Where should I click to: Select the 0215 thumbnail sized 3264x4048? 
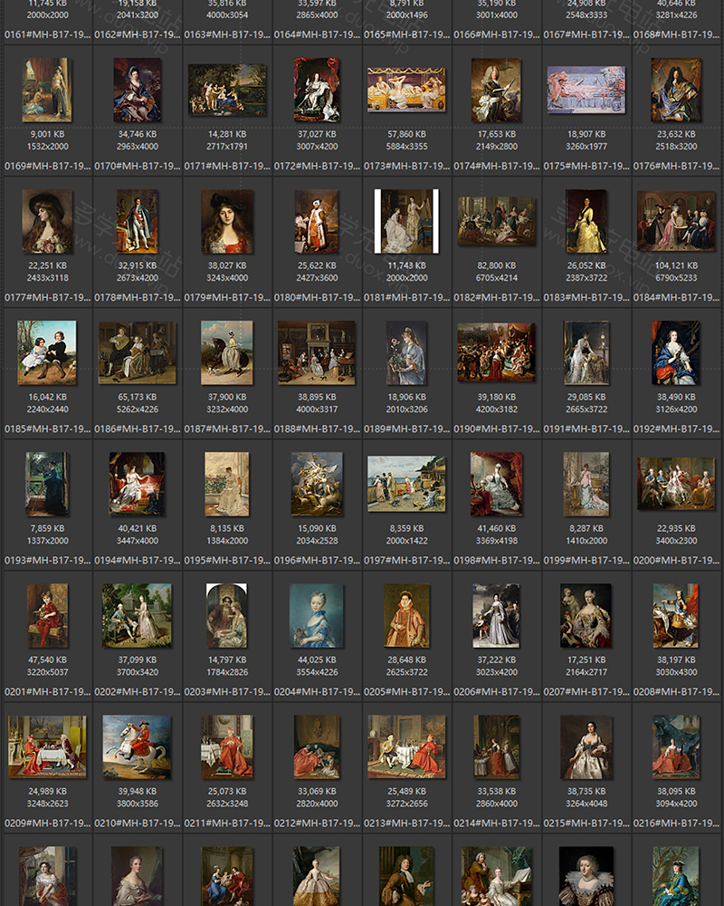[586, 747]
